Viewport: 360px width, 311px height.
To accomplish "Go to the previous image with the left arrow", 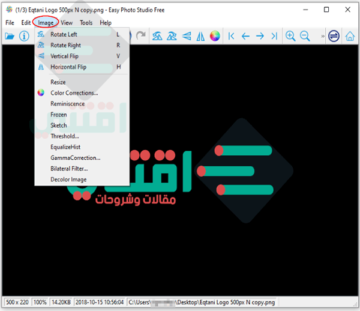I will [x=245, y=36].
